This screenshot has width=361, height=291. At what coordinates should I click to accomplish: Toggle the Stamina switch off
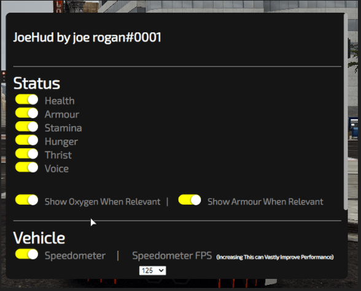coord(27,127)
